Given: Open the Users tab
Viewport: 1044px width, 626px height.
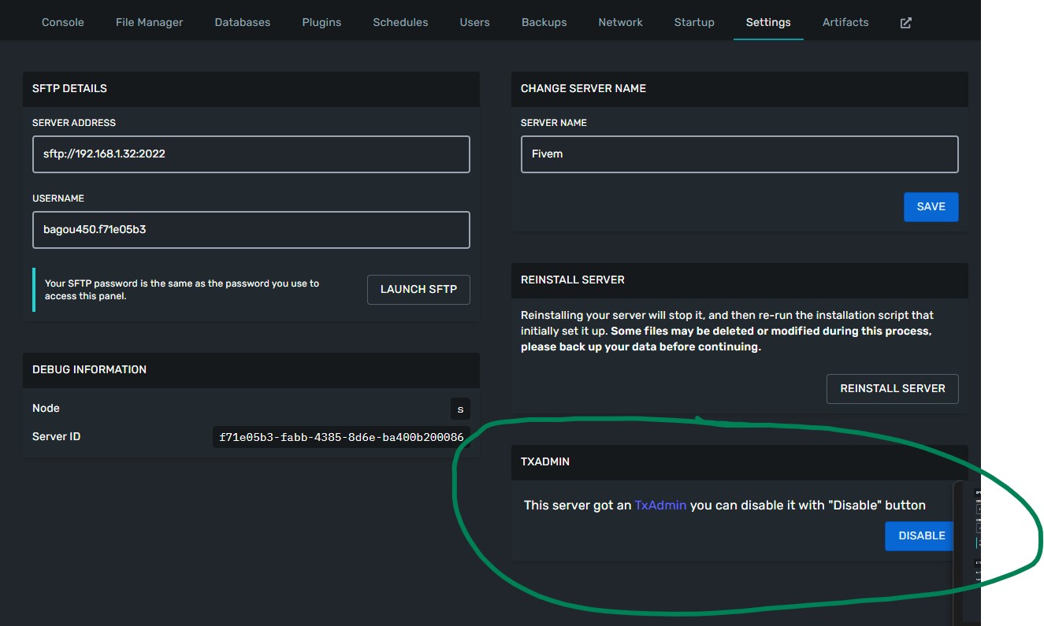Looking at the screenshot, I should click(475, 22).
